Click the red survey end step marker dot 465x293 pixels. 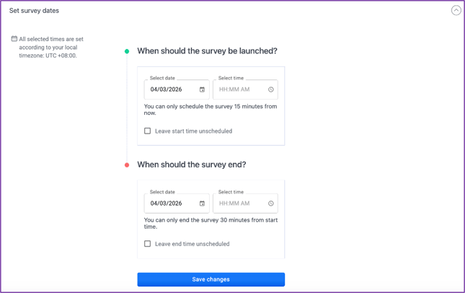tap(127, 165)
